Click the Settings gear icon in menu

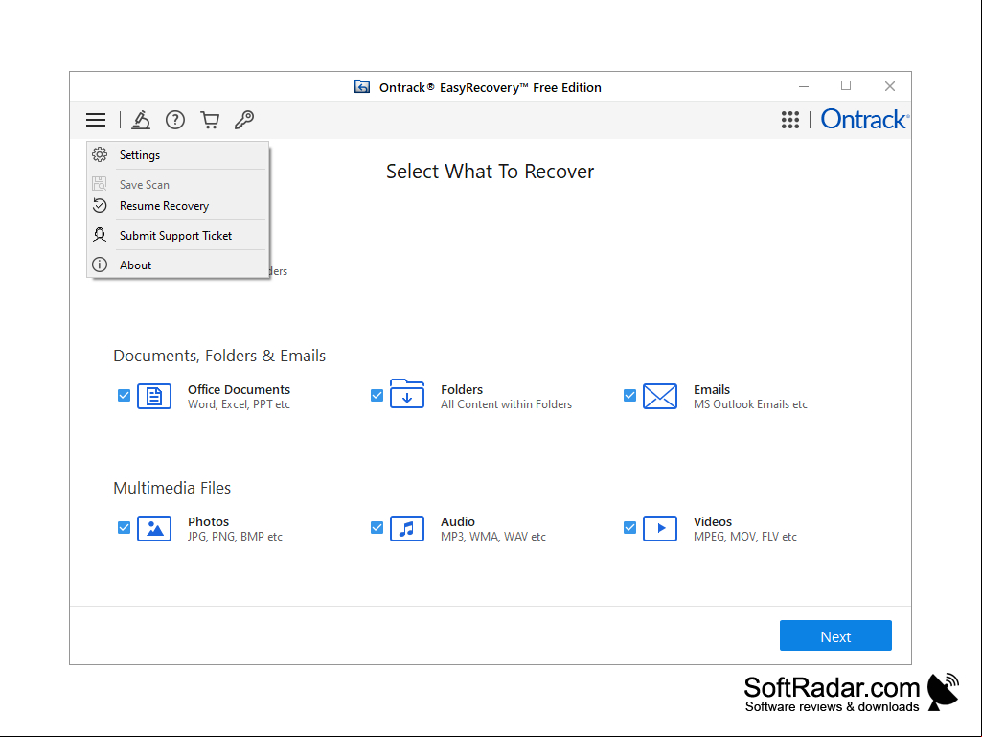[x=100, y=154]
